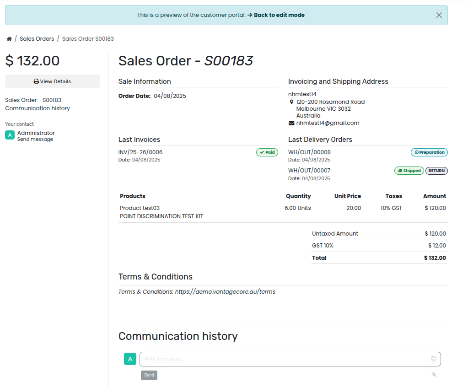Click the RETURN badge on WH/OUT/00007
This screenshot has width=468, height=387.
(436, 171)
